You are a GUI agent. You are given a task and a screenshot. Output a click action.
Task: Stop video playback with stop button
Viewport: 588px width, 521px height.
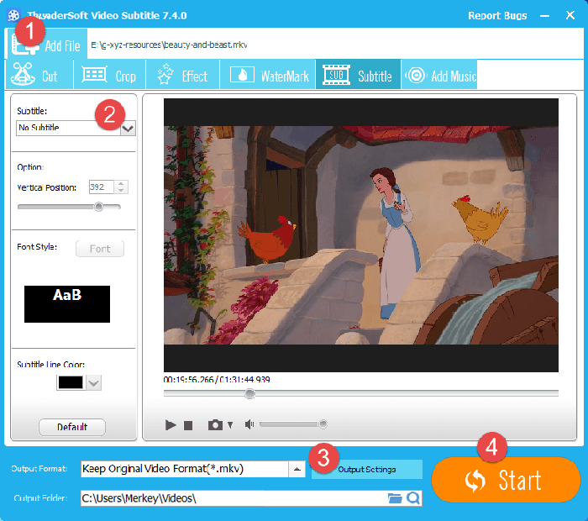coord(189,425)
